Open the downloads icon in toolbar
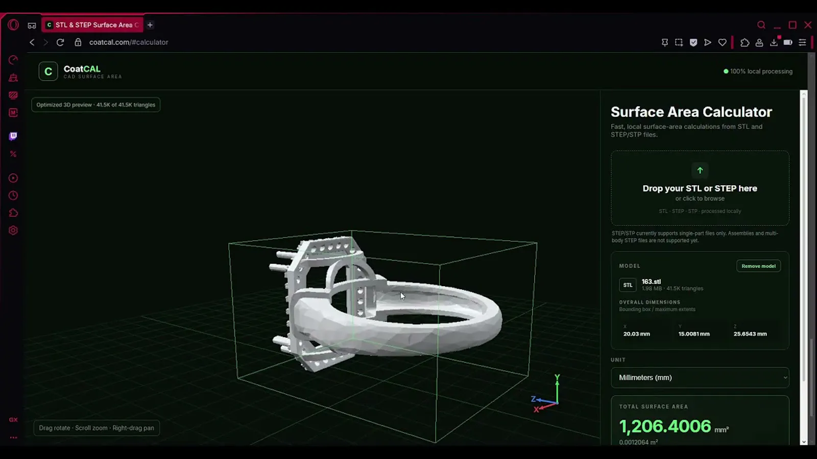 click(774, 42)
